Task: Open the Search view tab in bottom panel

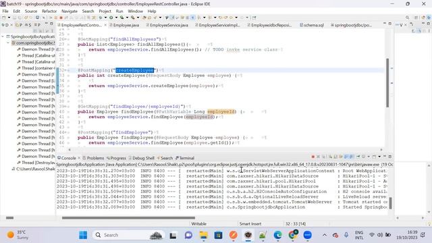Action: click(165, 158)
